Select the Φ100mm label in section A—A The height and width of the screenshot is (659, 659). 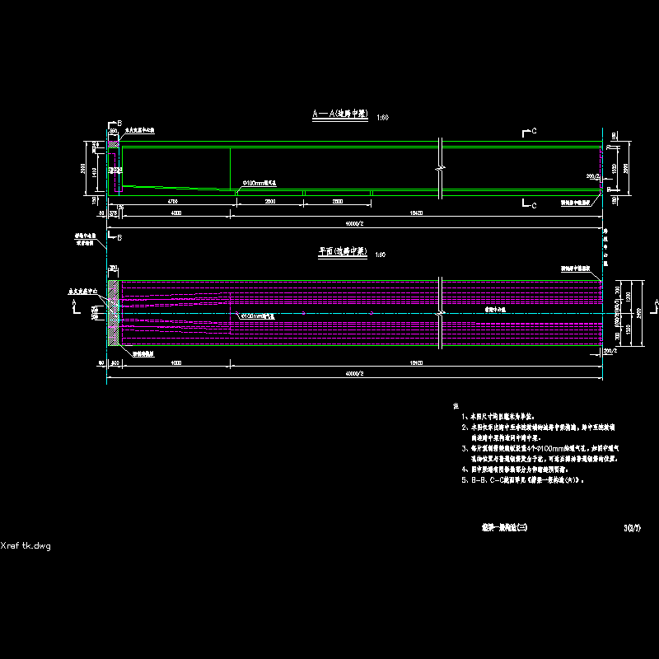point(259,183)
